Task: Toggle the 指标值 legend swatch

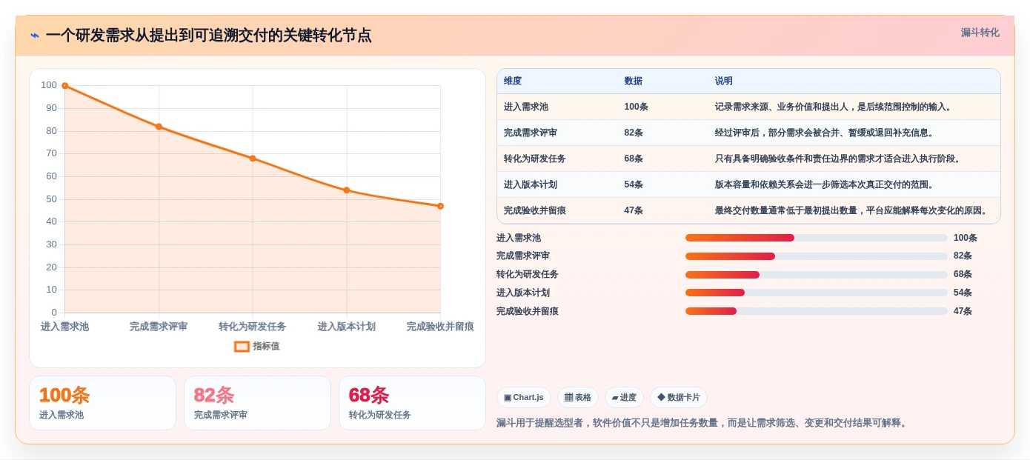Action: coord(242,346)
